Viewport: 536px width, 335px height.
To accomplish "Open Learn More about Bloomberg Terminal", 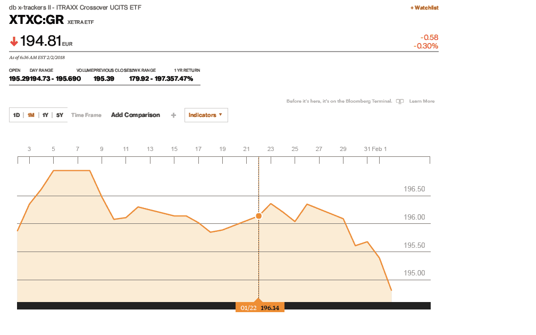I will [422, 101].
